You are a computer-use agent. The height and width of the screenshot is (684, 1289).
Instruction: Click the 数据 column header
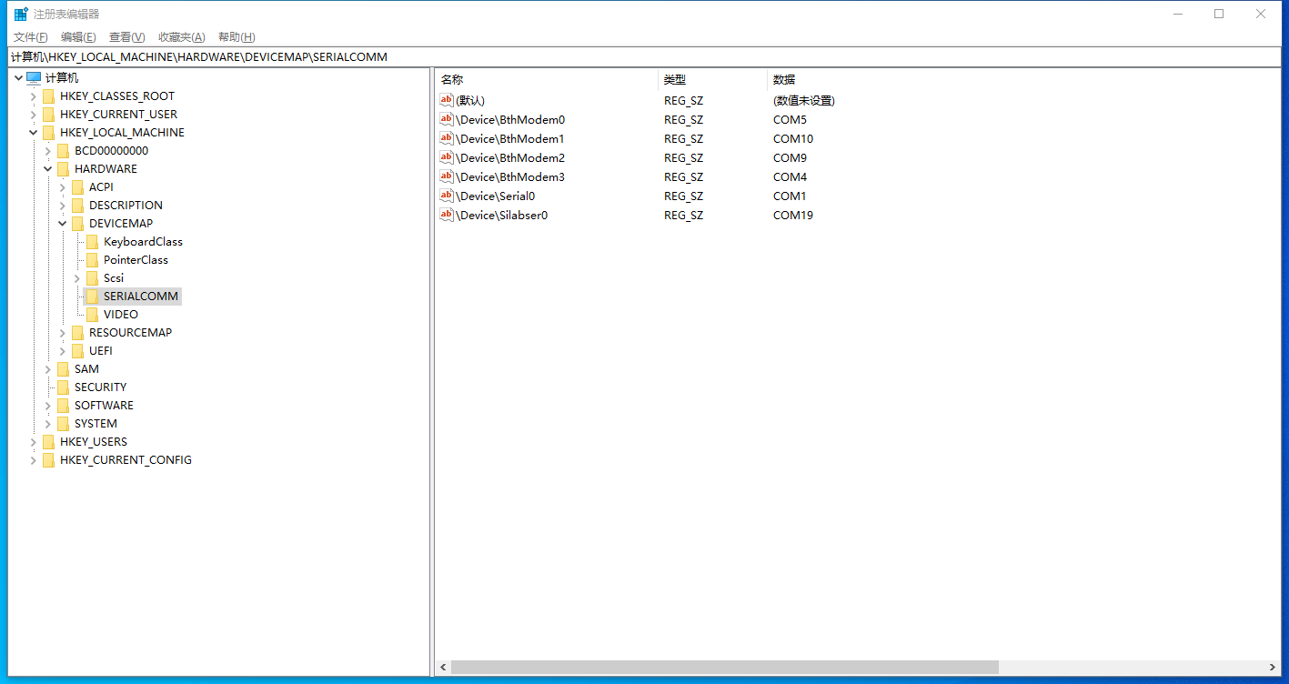[783, 79]
